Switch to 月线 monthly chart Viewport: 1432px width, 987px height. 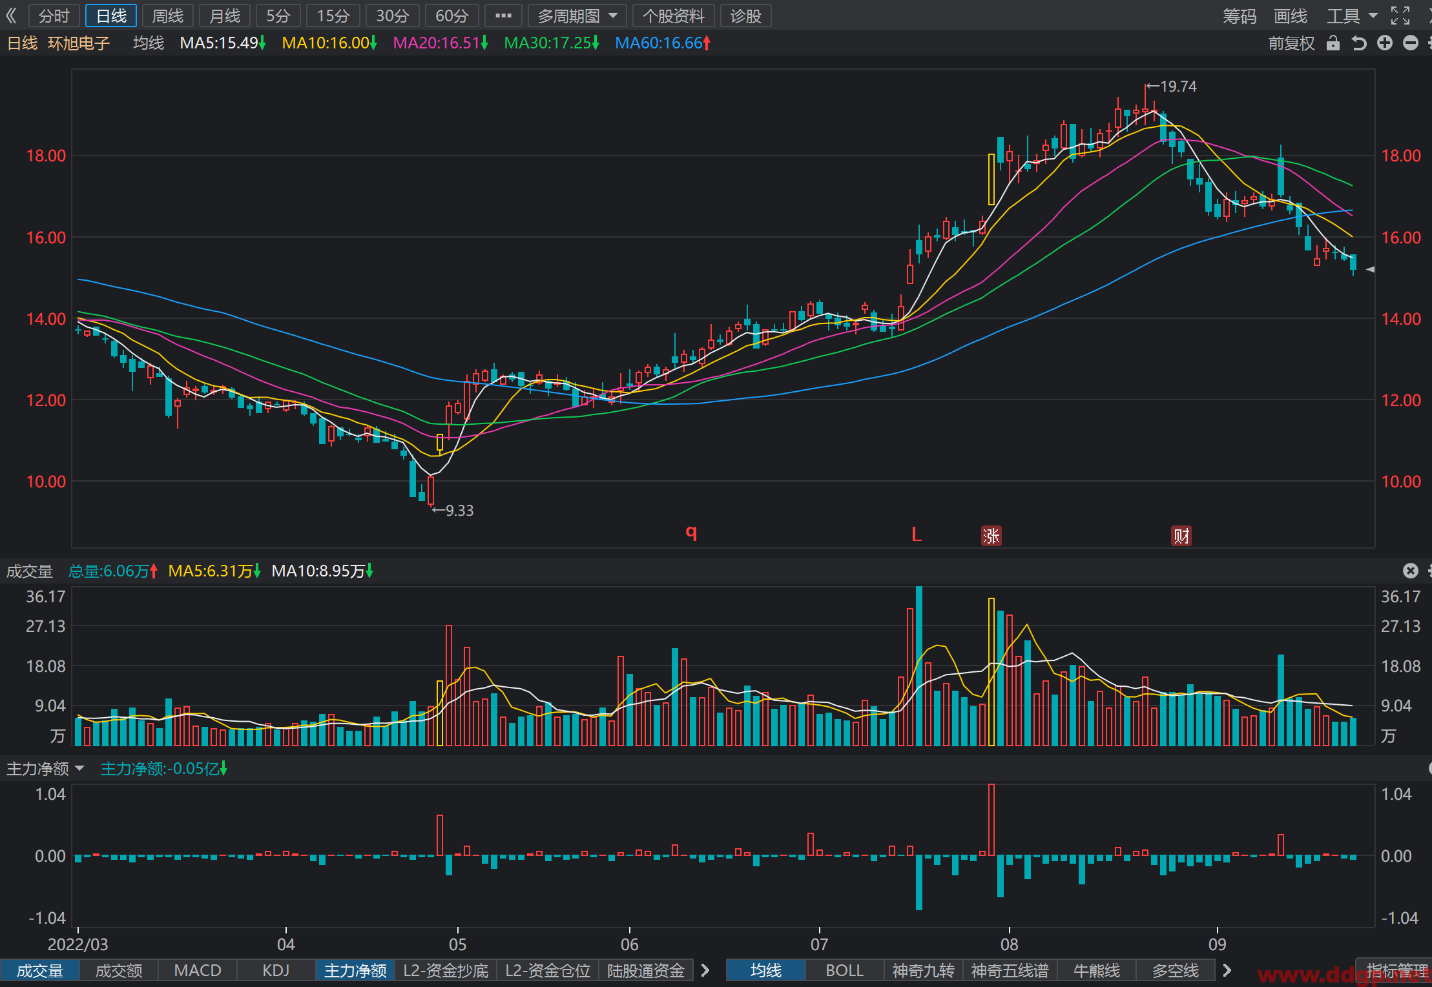225,15
